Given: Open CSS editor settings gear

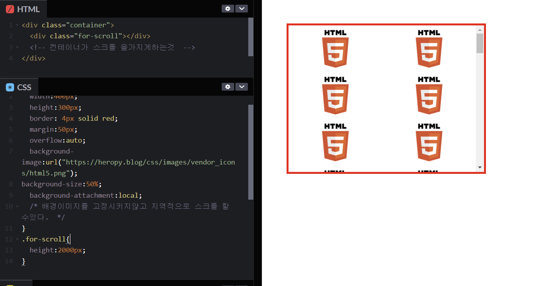Looking at the screenshot, I should [x=228, y=87].
